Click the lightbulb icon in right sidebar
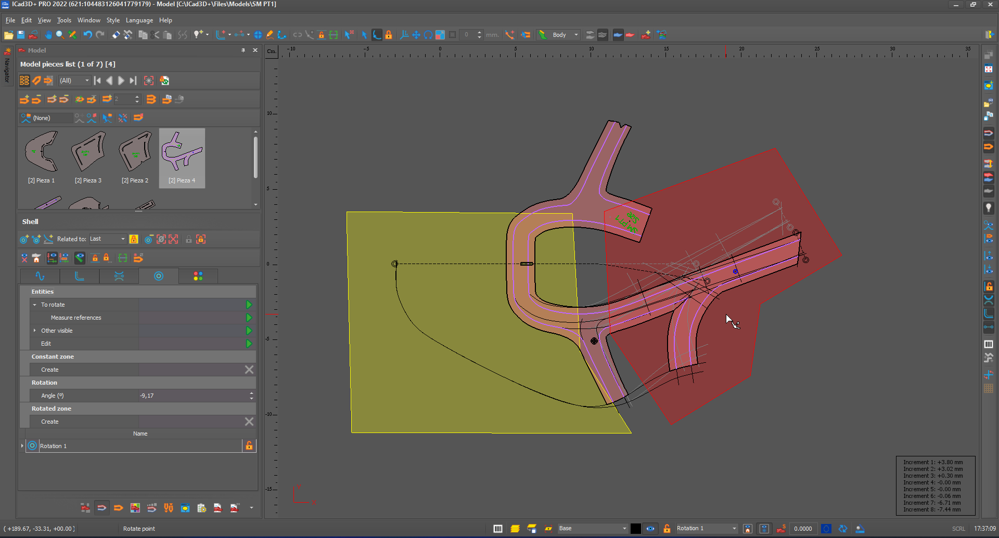The width and height of the screenshot is (999, 538). pos(989,207)
